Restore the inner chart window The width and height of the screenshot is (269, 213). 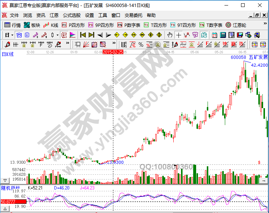click(x=257, y=15)
